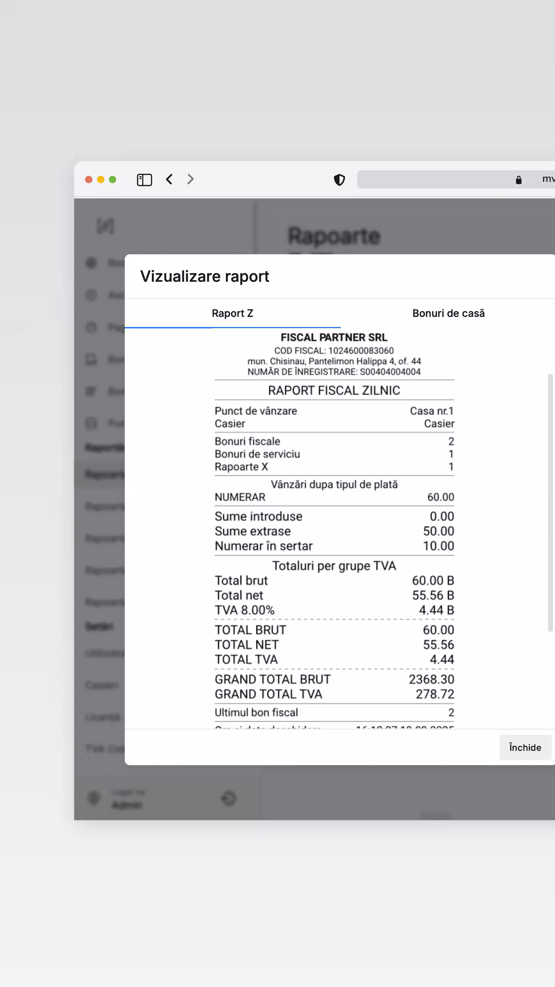Click the TVA 8.00% label
Viewport: 555px width, 987px height.
coord(245,610)
